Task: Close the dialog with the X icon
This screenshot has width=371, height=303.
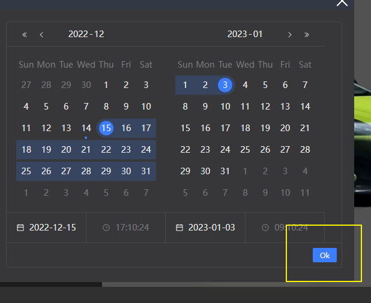Action: 342,3
